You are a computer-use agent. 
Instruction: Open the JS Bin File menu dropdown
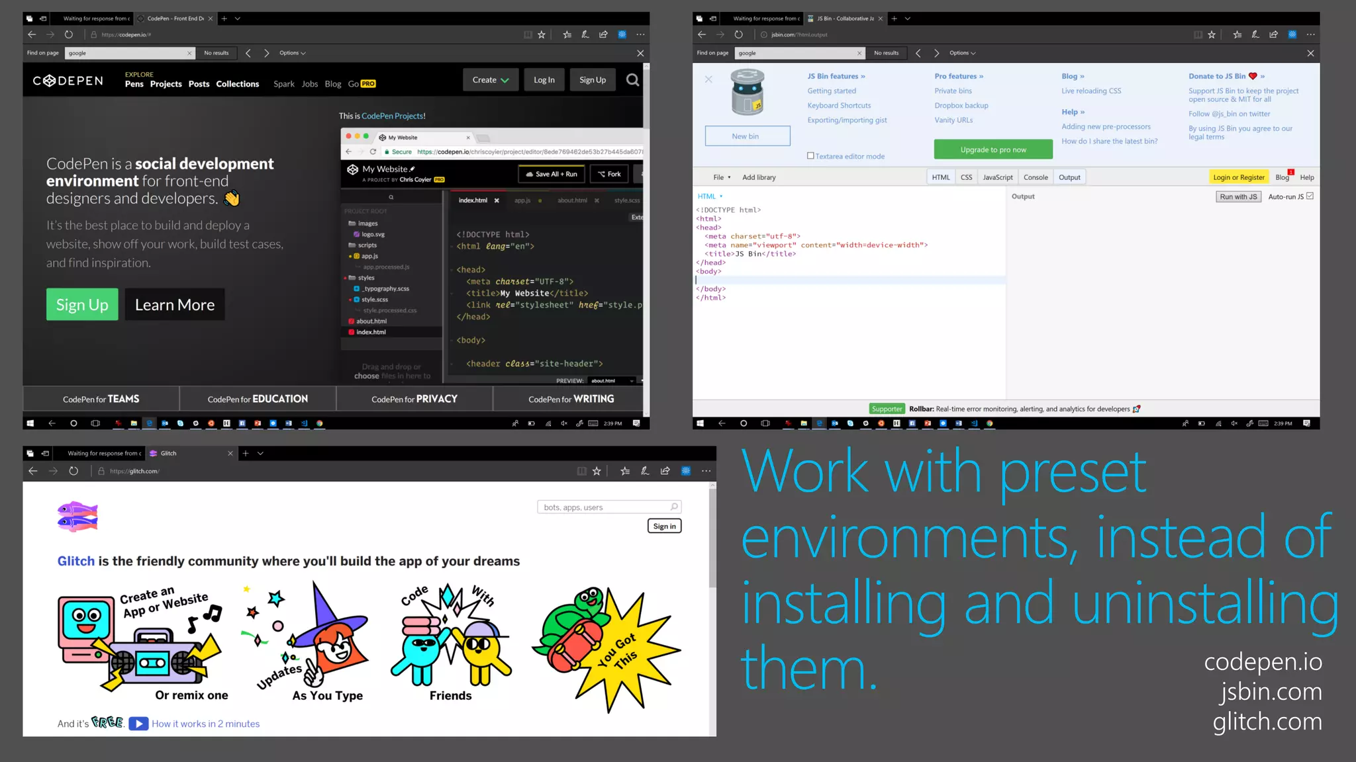click(x=722, y=177)
